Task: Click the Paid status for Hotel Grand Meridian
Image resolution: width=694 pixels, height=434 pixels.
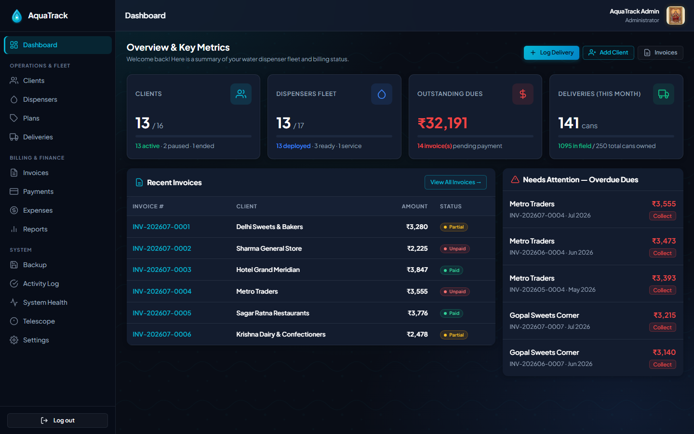Action: pyautogui.click(x=452, y=271)
